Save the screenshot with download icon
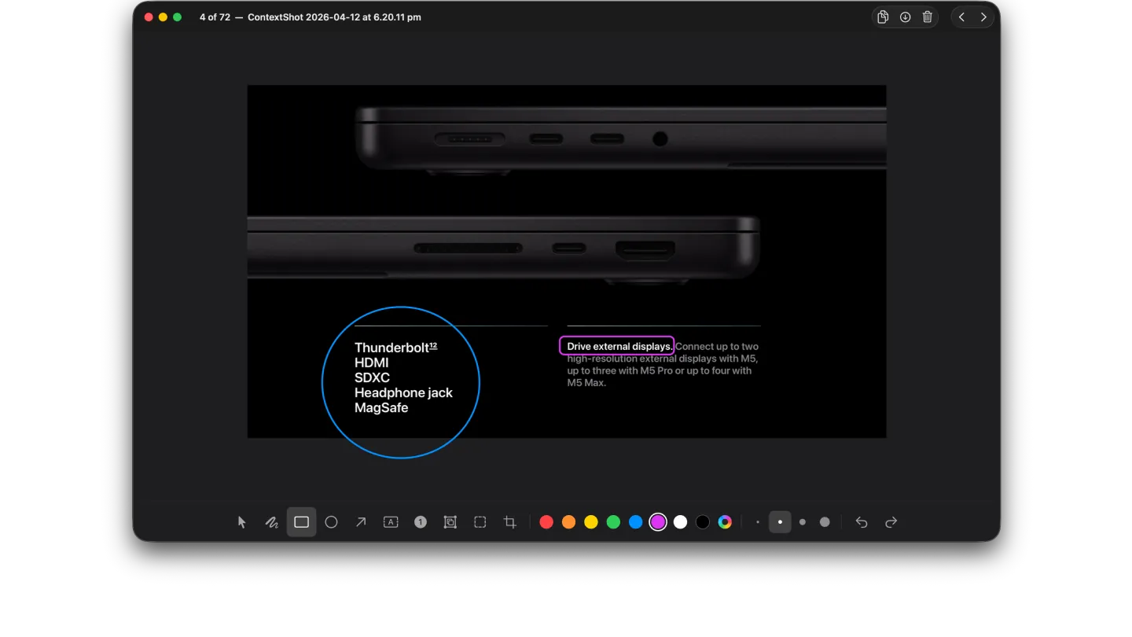The height and width of the screenshot is (637, 1132). click(905, 17)
